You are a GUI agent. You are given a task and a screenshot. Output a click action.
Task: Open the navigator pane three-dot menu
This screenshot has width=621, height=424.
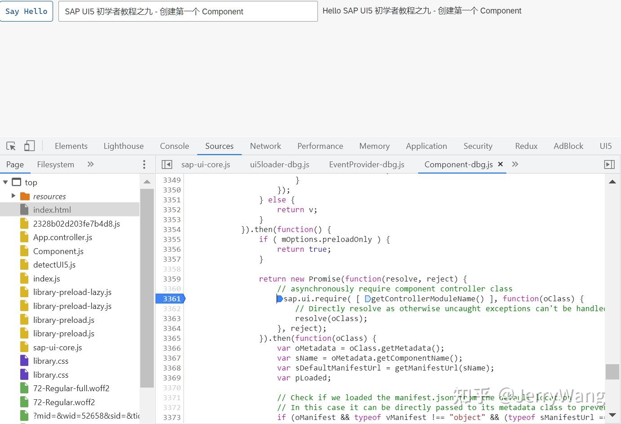[x=144, y=164]
